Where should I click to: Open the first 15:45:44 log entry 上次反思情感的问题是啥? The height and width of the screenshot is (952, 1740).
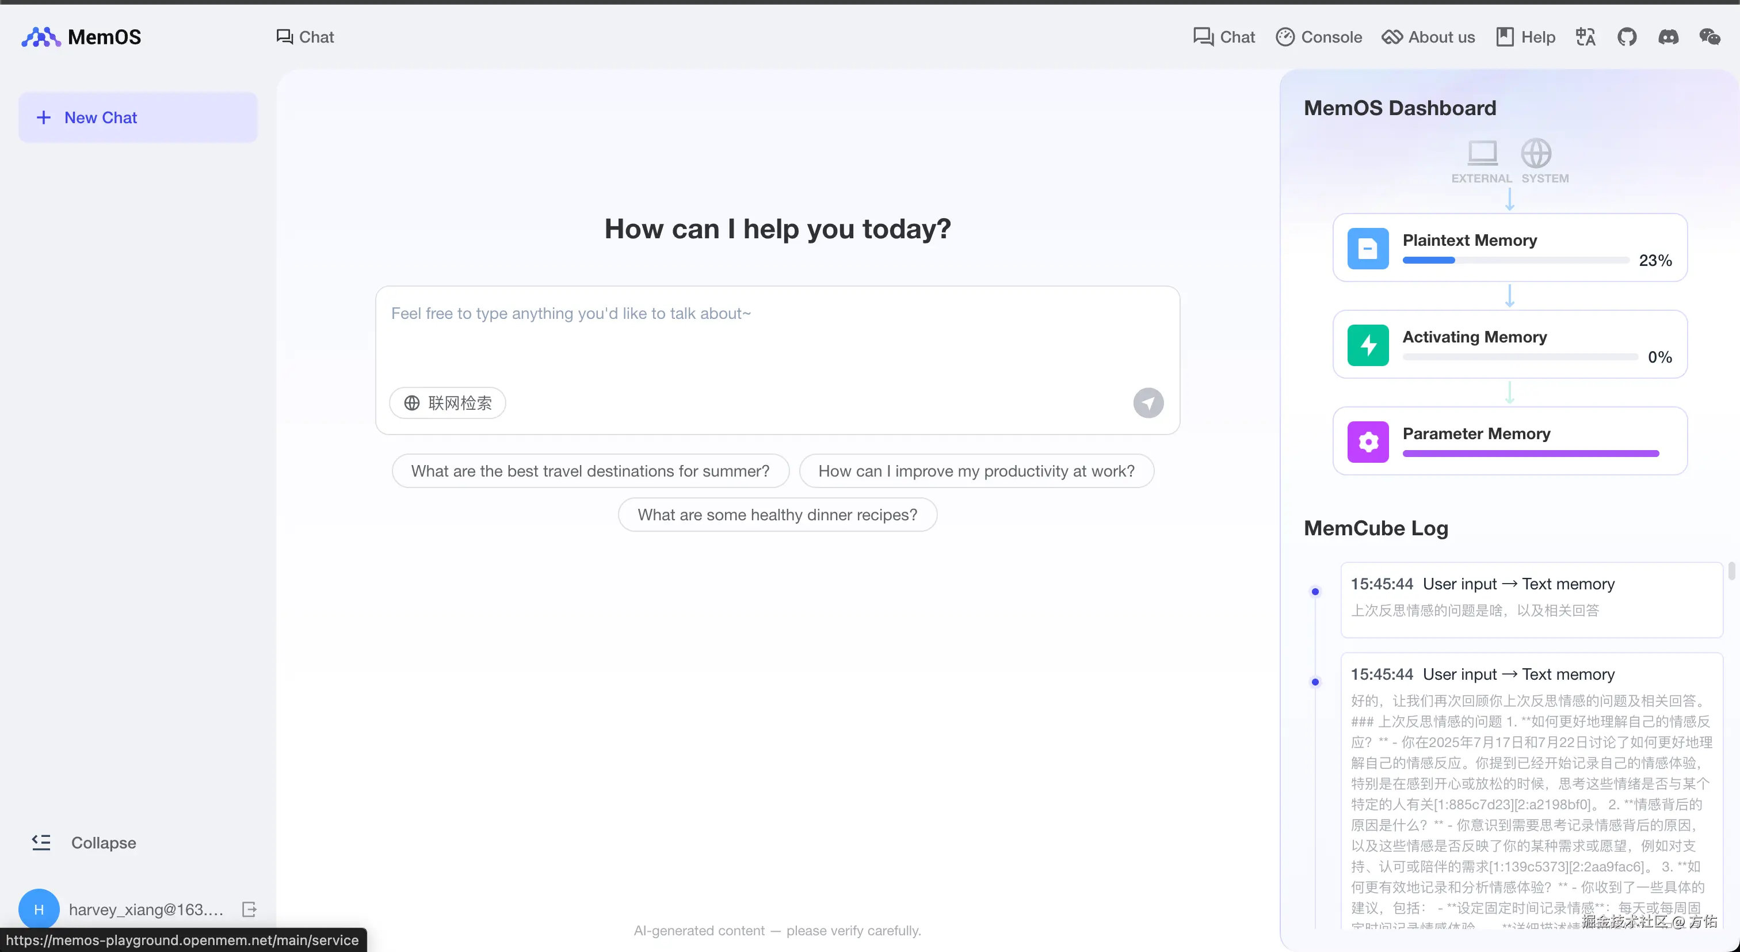tap(1531, 599)
